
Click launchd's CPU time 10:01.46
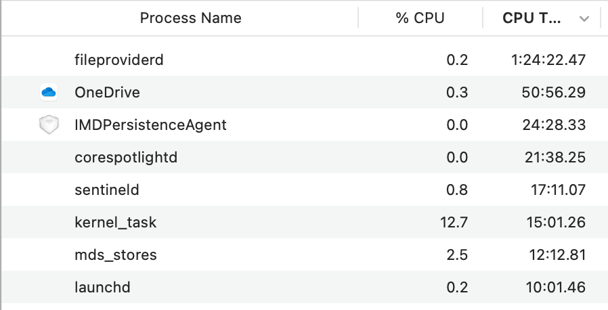coord(556,287)
